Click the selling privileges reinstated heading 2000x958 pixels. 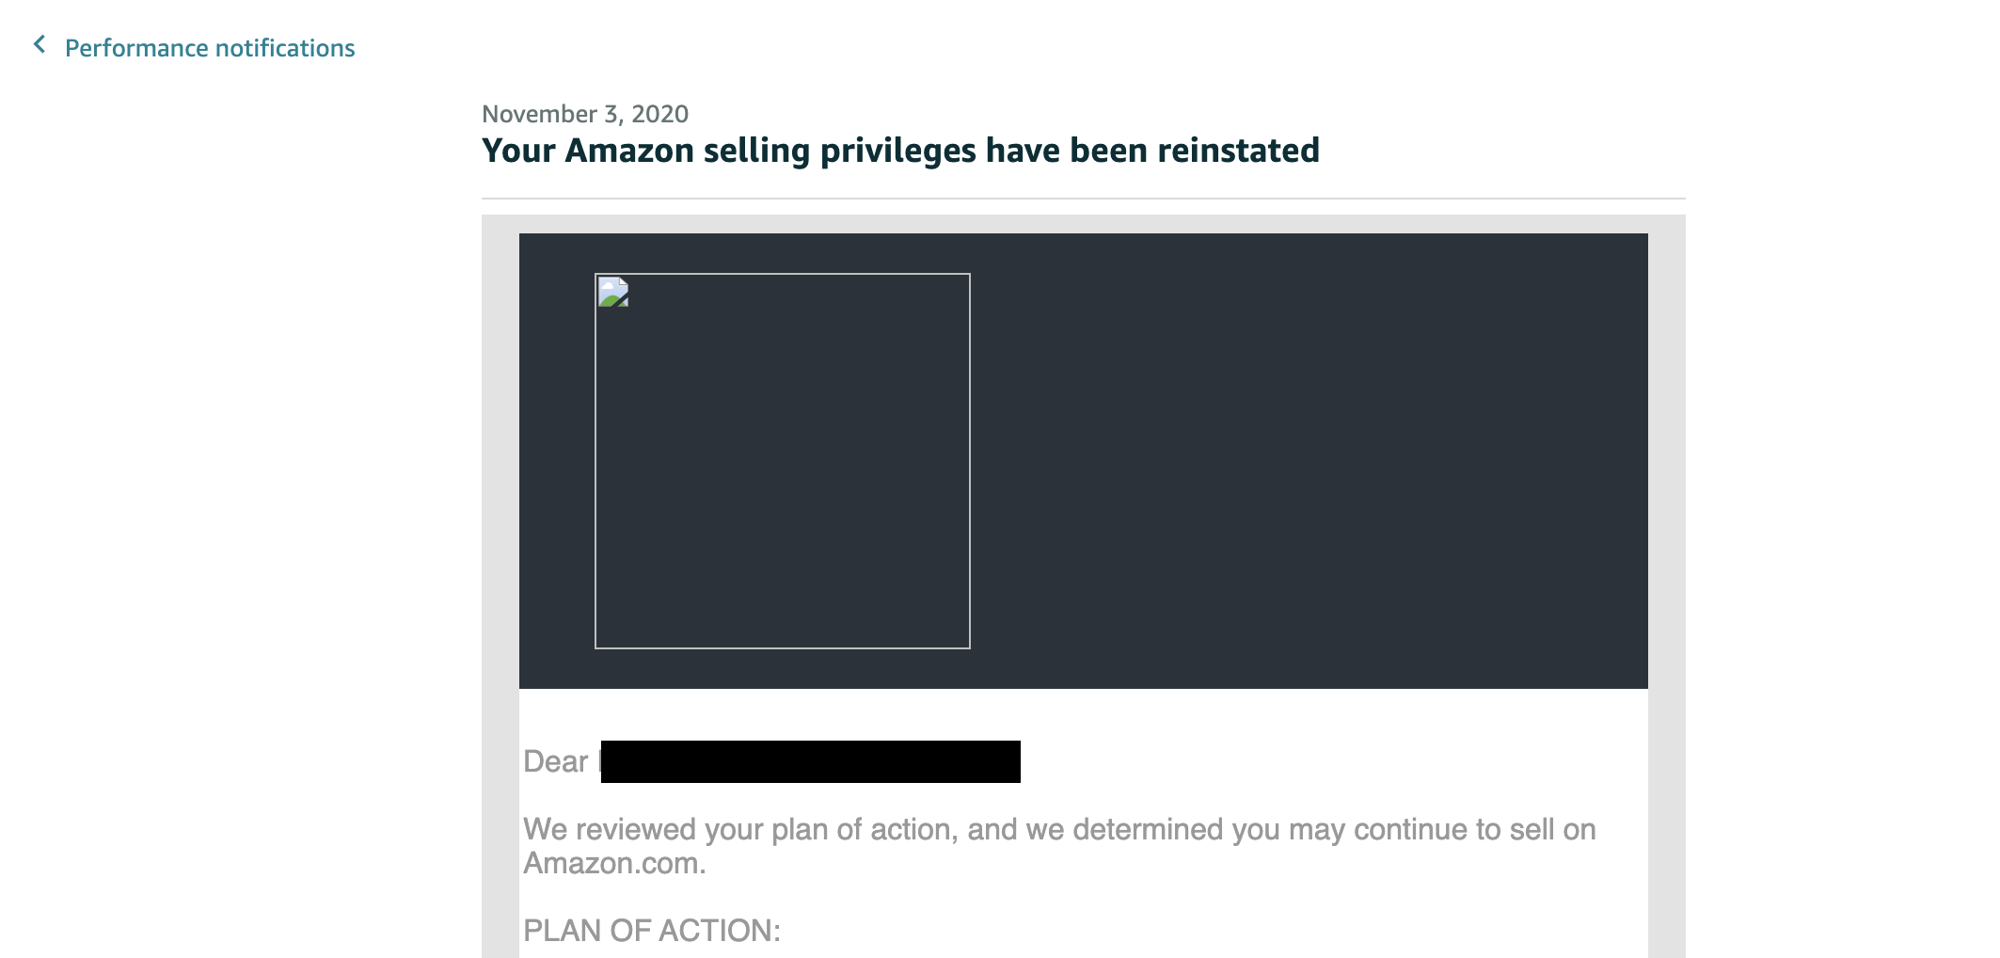(899, 151)
